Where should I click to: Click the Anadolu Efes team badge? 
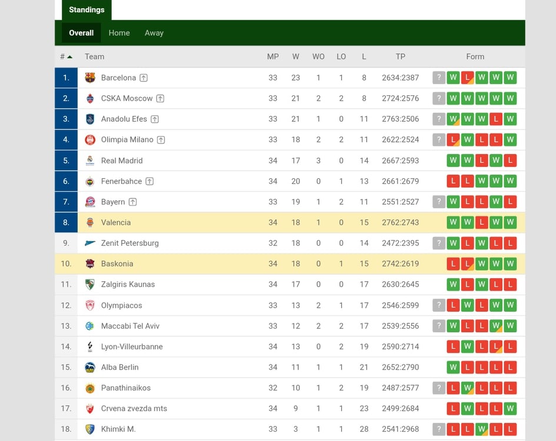(90, 119)
